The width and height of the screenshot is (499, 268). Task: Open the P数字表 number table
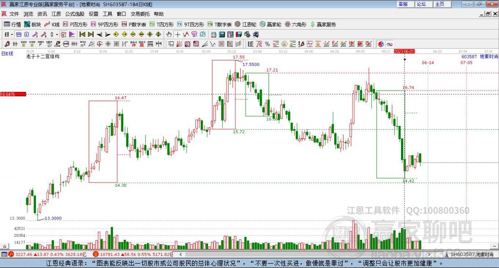point(134,24)
